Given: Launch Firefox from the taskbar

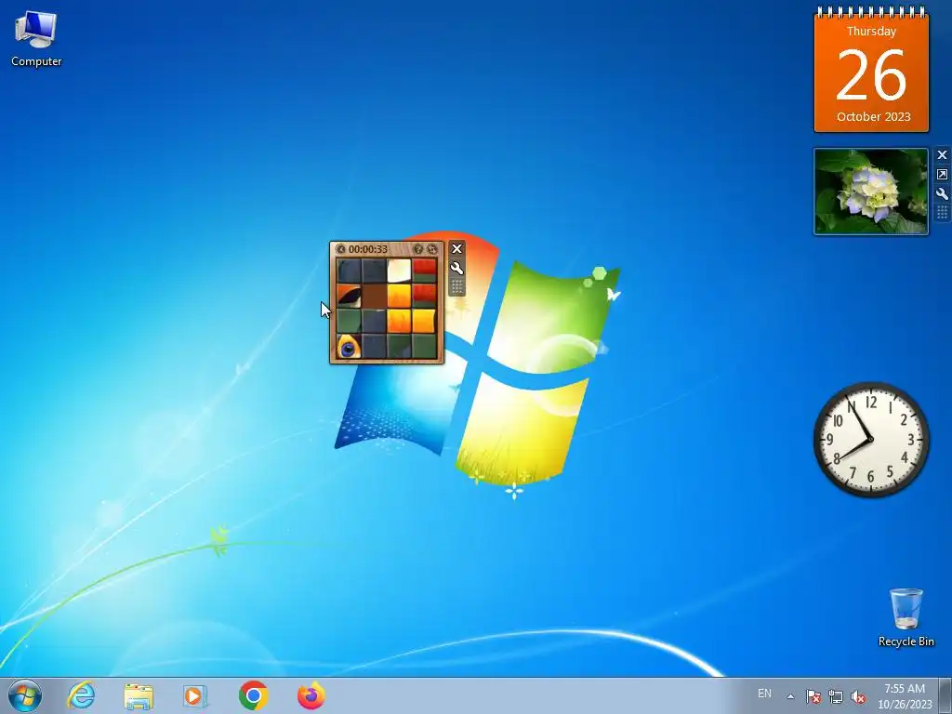Looking at the screenshot, I should (x=311, y=695).
